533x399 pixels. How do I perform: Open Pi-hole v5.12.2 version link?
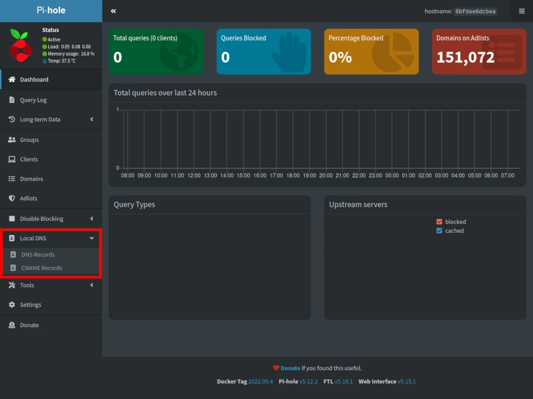coord(308,381)
